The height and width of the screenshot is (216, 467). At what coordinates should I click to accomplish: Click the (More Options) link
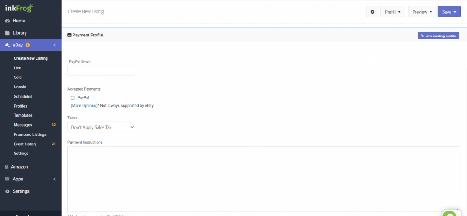[x=84, y=105]
